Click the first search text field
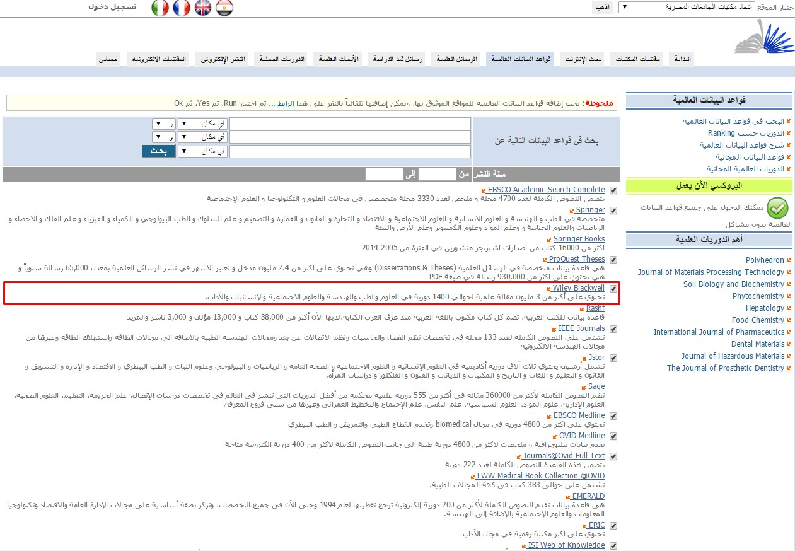Image resolution: width=795 pixels, height=551 pixels. point(350,124)
